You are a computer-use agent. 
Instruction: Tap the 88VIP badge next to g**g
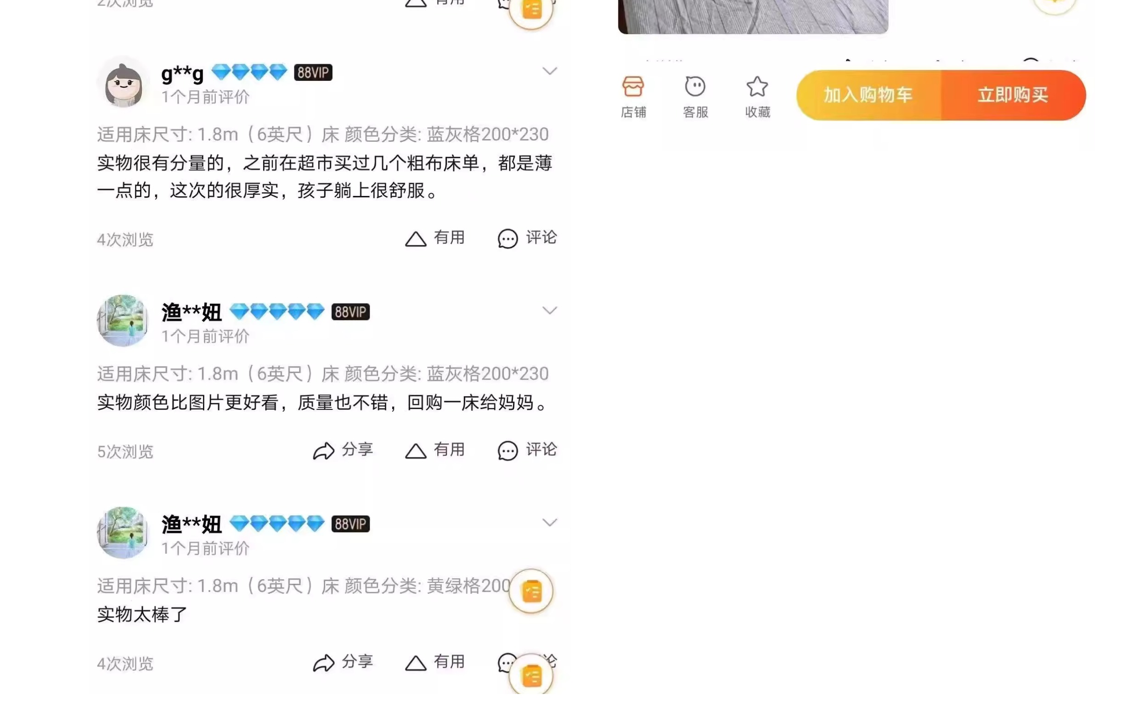[x=313, y=72]
